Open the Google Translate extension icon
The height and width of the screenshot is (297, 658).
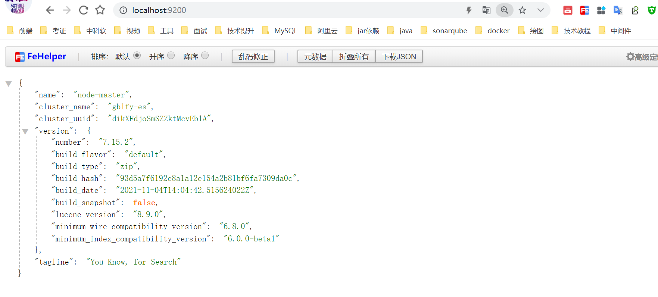pyautogui.click(x=618, y=10)
